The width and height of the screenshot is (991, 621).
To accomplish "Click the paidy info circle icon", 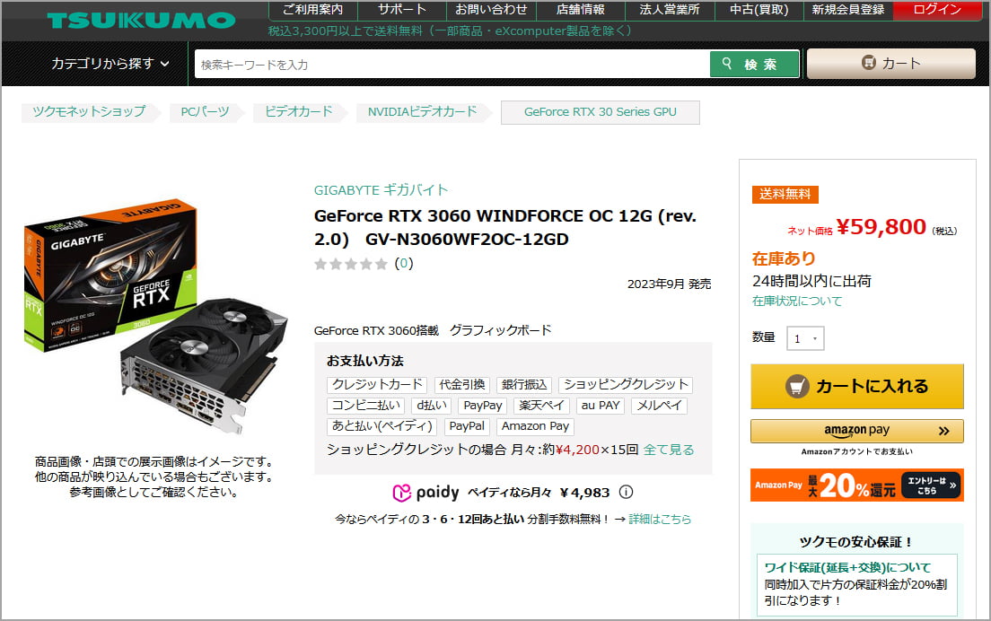I will pos(626,492).
